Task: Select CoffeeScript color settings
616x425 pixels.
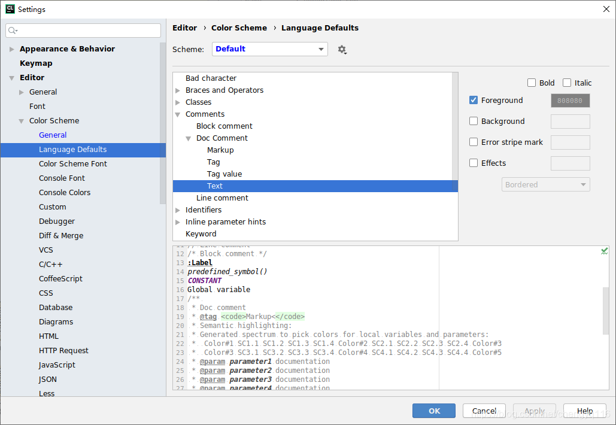Action: [x=60, y=279]
